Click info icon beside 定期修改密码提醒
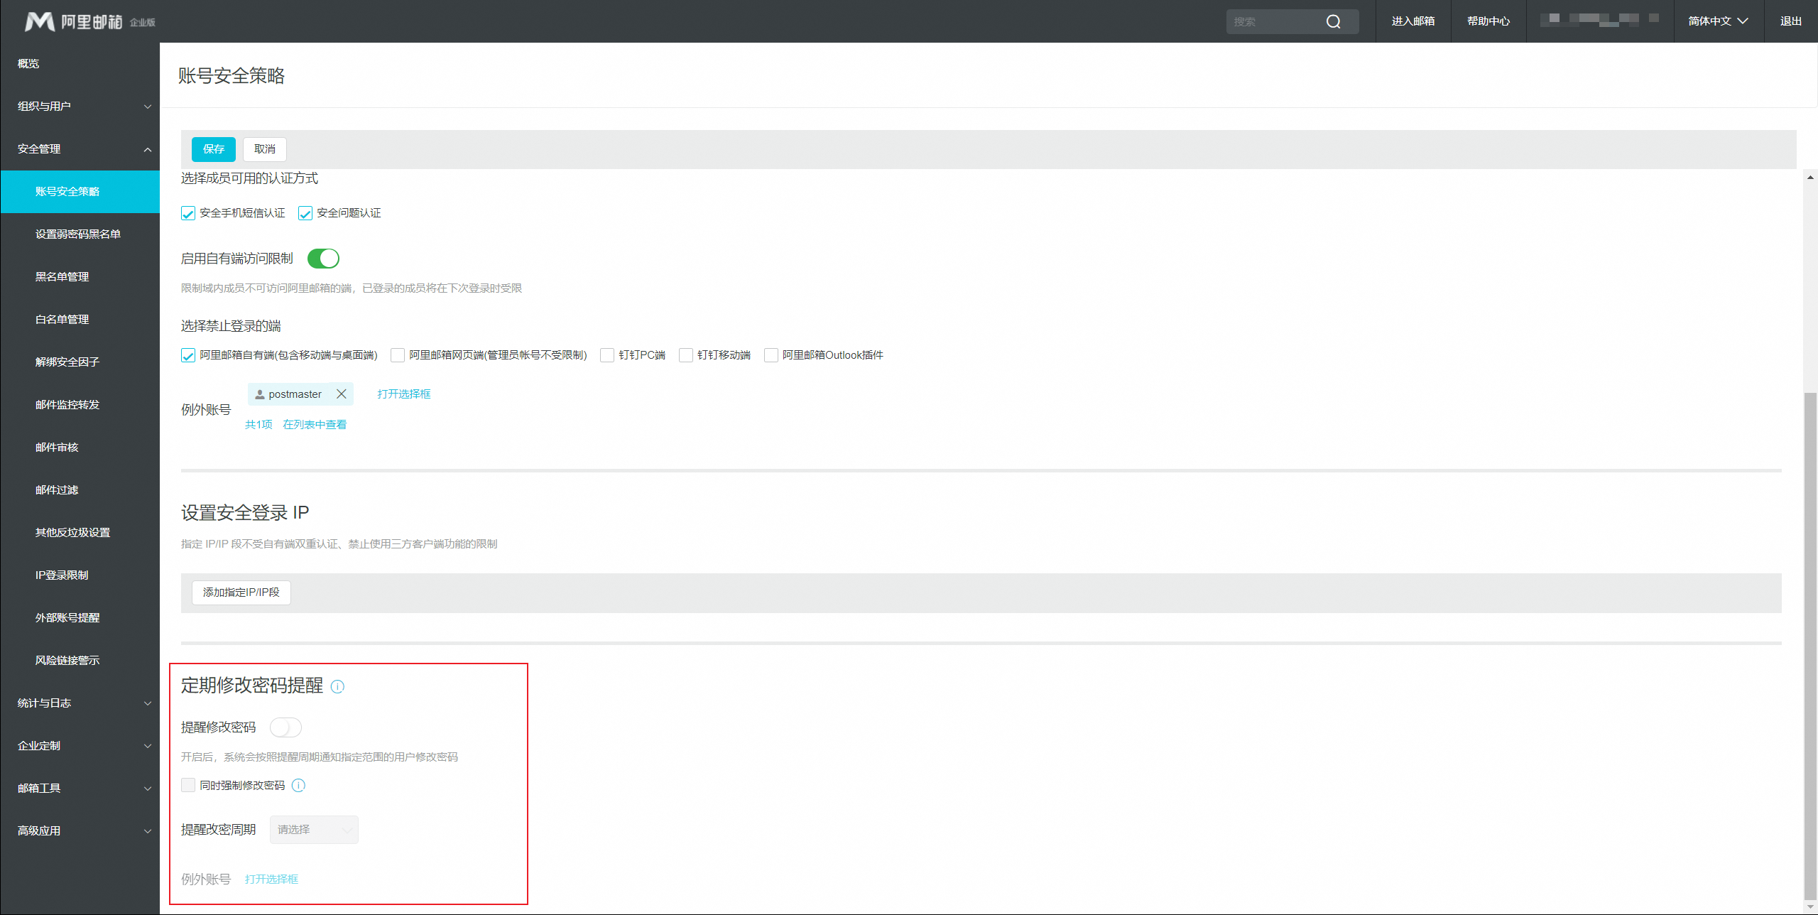This screenshot has width=1818, height=915. tap(338, 686)
